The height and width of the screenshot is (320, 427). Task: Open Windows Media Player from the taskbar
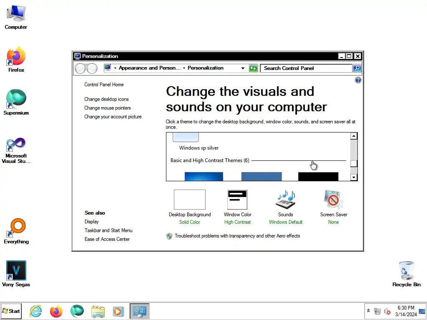click(118, 311)
